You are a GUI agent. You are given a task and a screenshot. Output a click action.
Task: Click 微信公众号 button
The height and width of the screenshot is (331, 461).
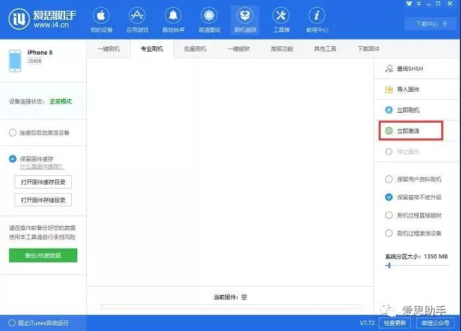pos(435,323)
